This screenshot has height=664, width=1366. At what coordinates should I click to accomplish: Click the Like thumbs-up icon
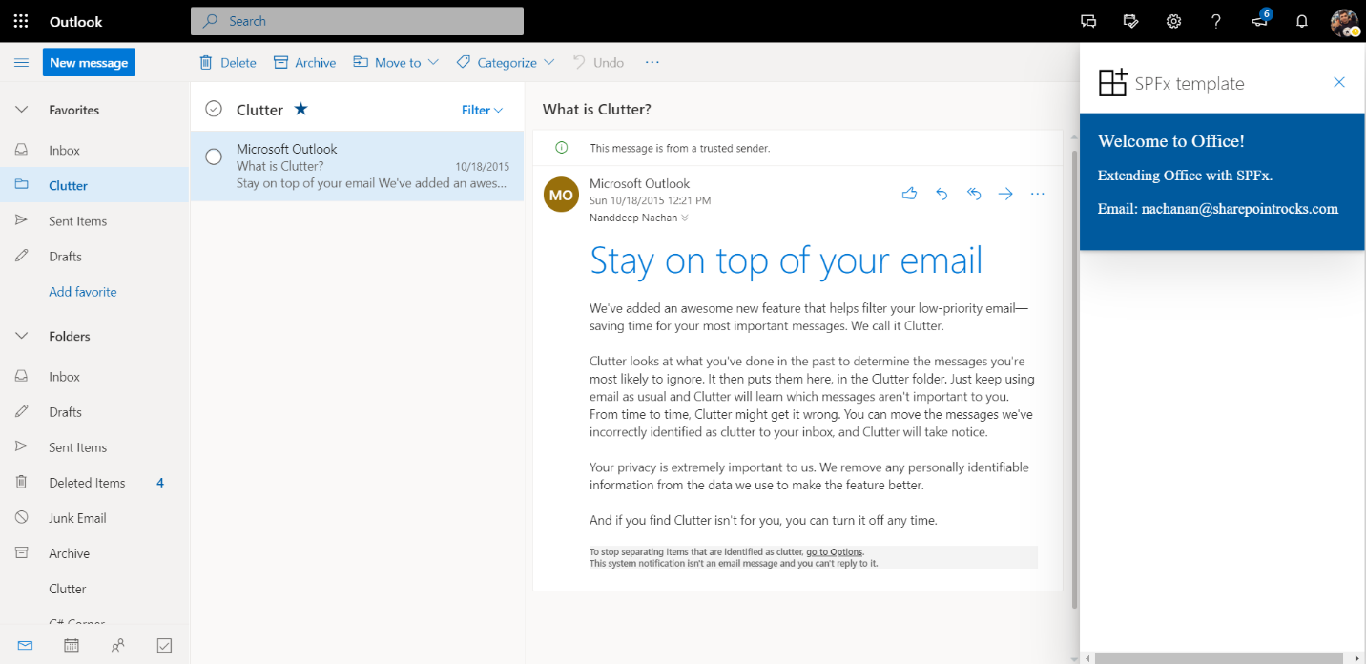click(909, 194)
